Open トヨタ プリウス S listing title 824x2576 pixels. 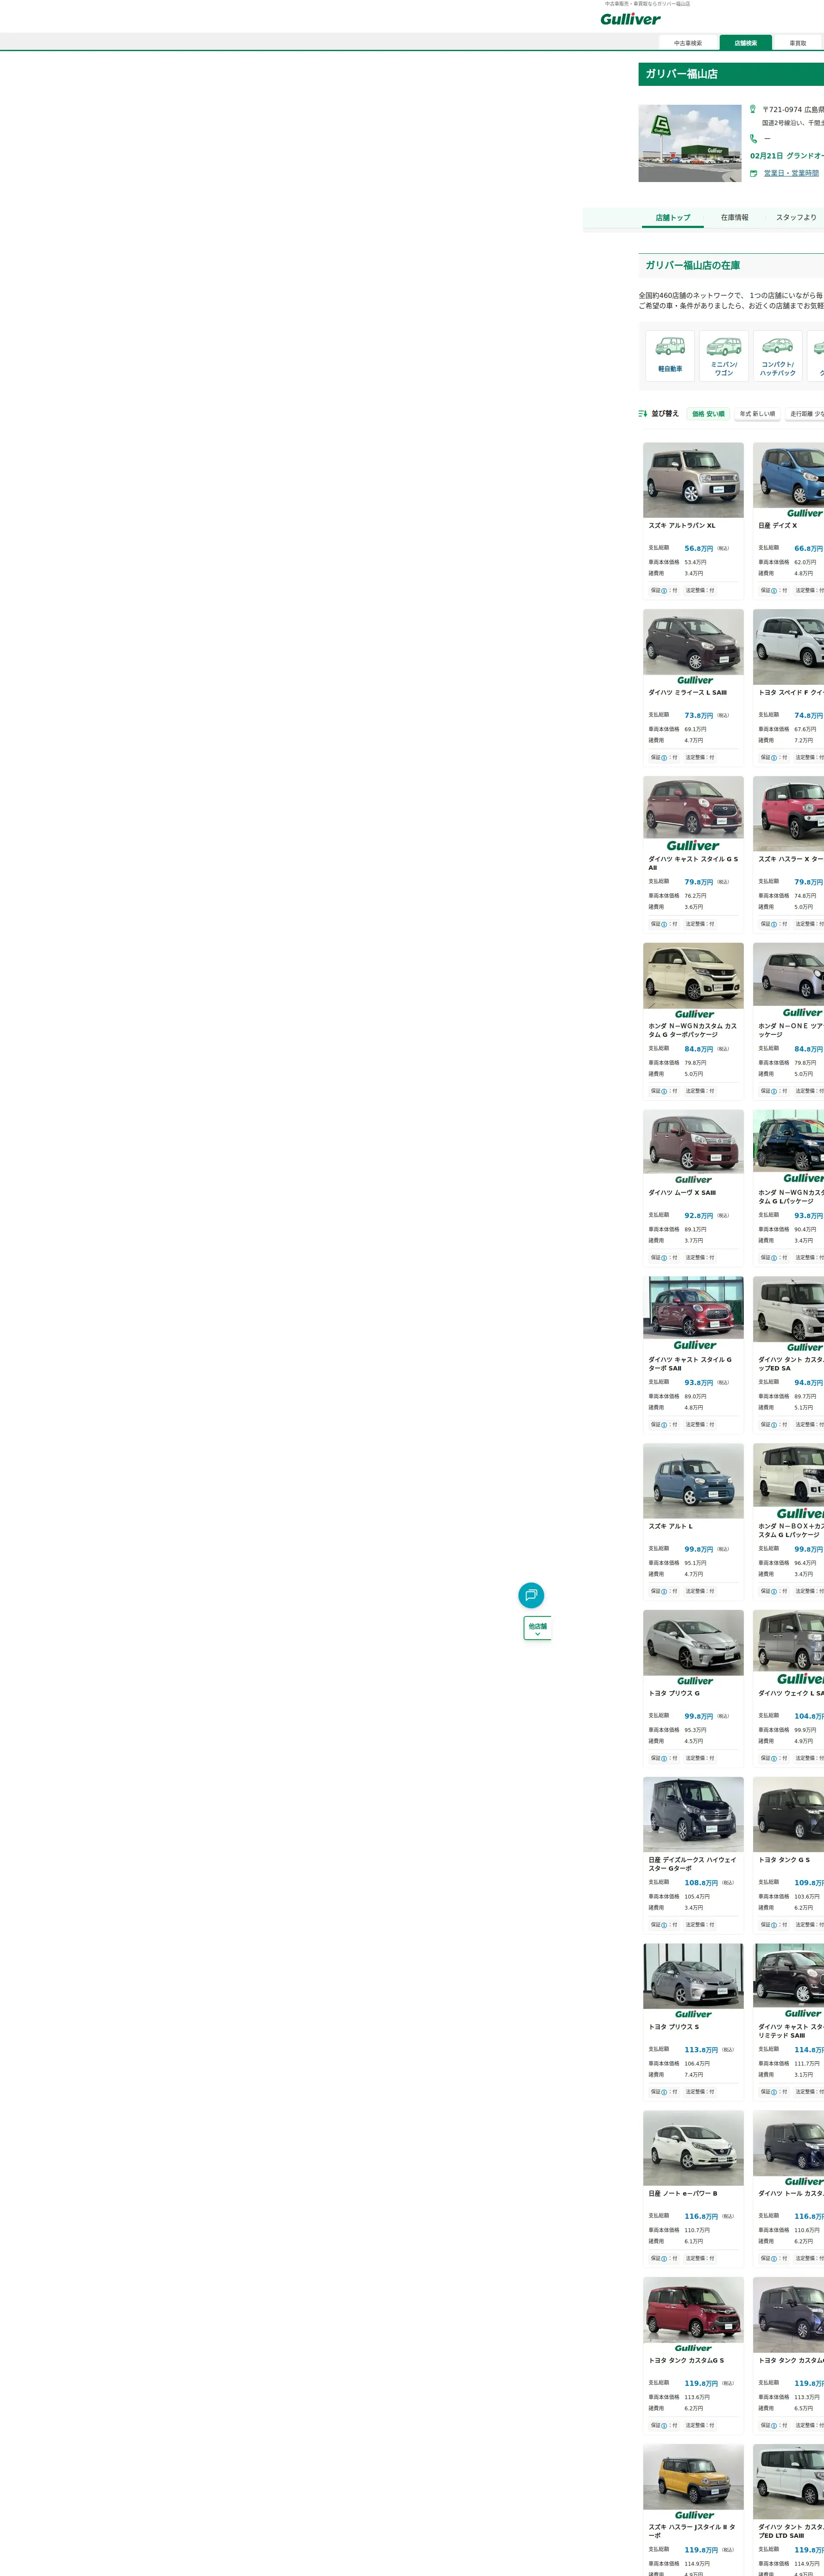[x=674, y=2027]
